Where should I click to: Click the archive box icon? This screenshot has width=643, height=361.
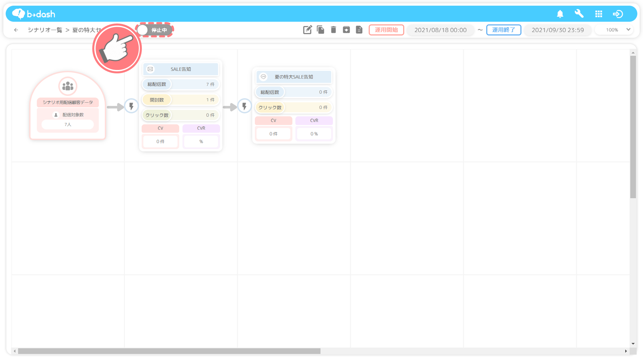(346, 30)
